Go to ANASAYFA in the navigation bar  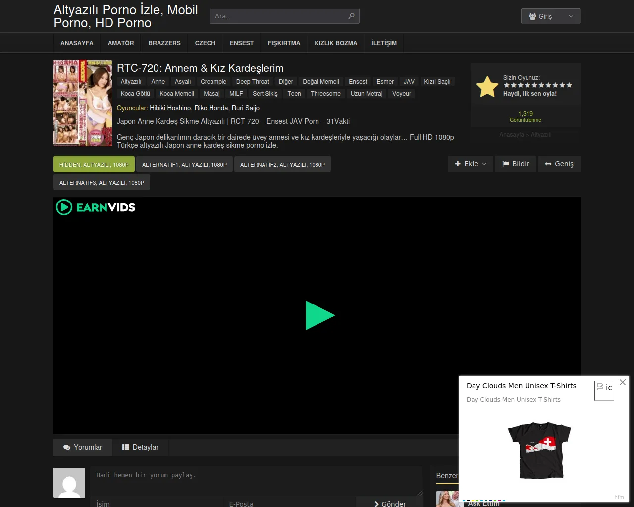(77, 43)
